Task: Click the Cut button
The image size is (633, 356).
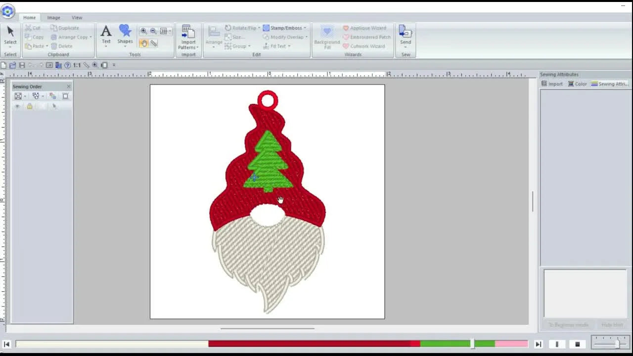Action: [33, 28]
